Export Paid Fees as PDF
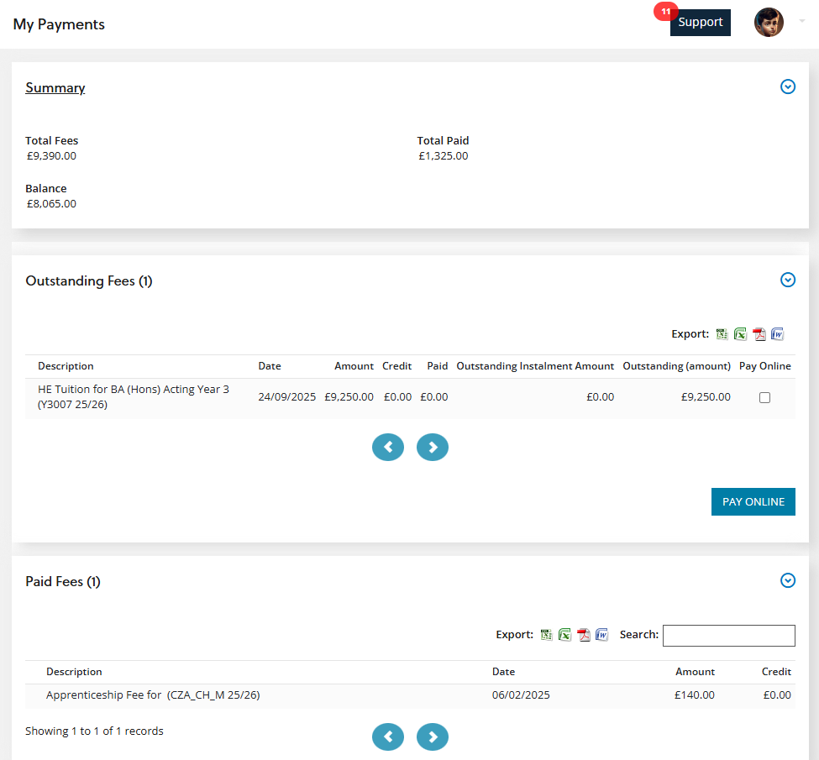 (584, 635)
